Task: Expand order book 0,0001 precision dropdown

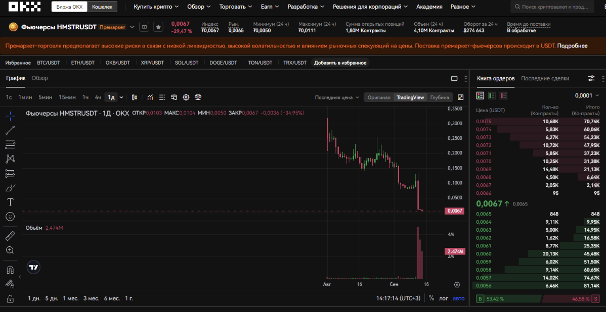Action: tap(586, 95)
